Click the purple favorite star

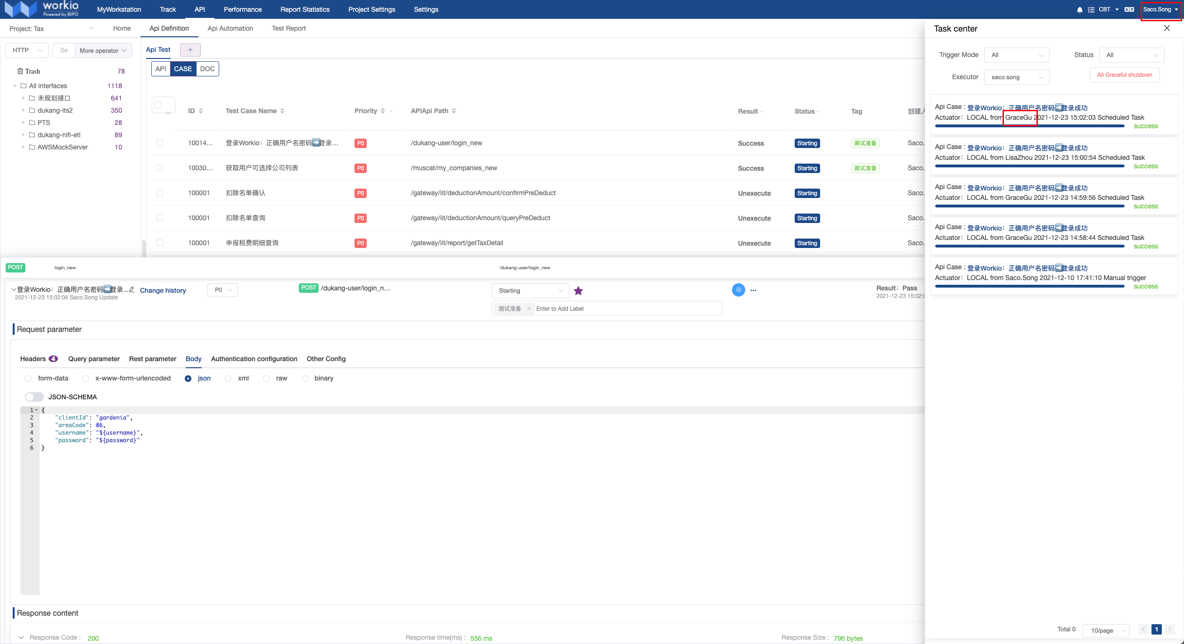[x=578, y=291]
